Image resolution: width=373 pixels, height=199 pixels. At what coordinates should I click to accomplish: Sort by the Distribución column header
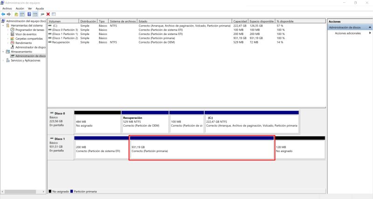coord(88,21)
